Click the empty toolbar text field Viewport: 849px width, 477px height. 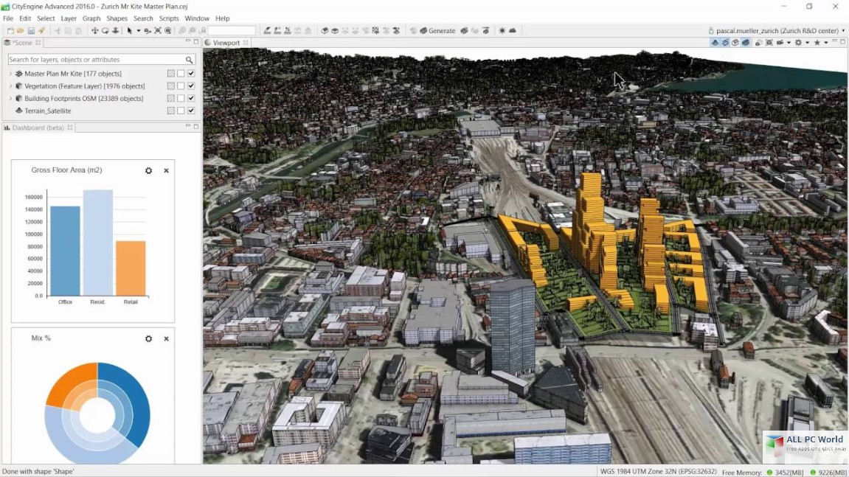(x=231, y=31)
